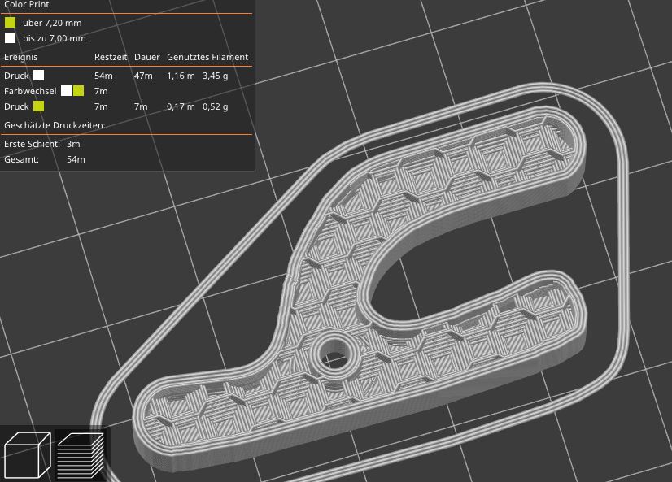
Task: Click the 47m duration value
Action: point(143,76)
